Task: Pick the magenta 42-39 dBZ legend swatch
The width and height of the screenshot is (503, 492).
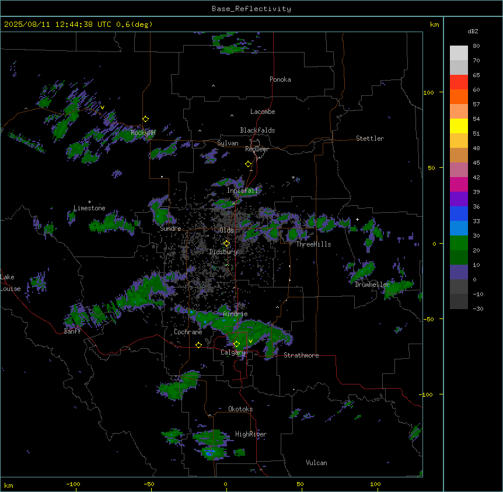Action: (x=459, y=185)
